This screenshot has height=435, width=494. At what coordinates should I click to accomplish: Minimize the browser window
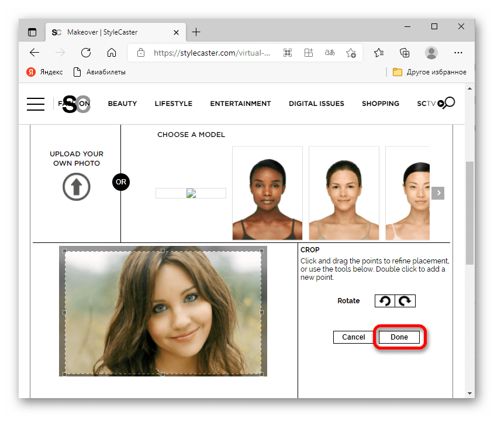pos(407,26)
